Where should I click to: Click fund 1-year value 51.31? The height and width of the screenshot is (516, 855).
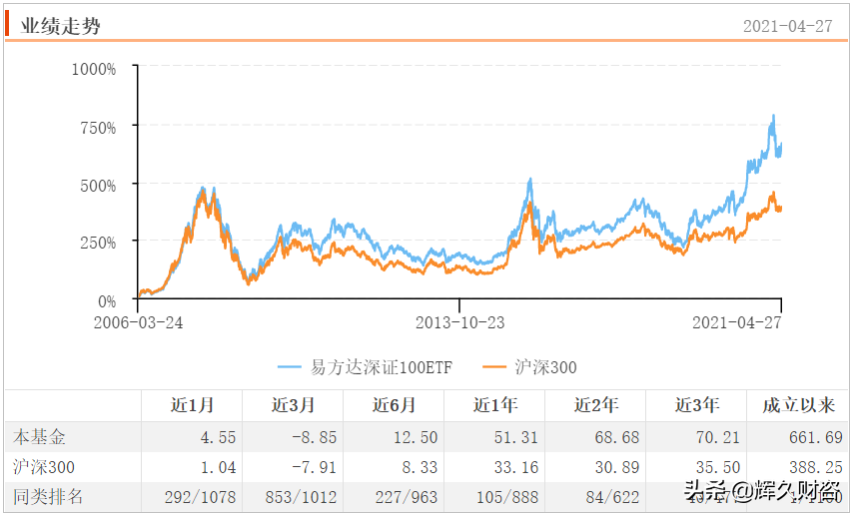pyautogui.click(x=515, y=437)
